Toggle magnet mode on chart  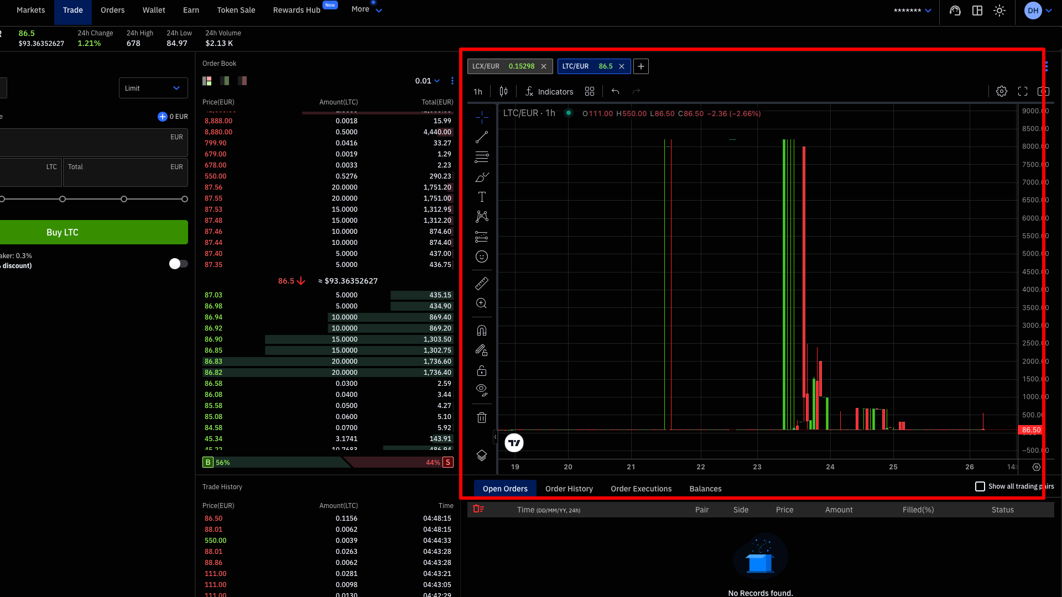tap(482, 331)
